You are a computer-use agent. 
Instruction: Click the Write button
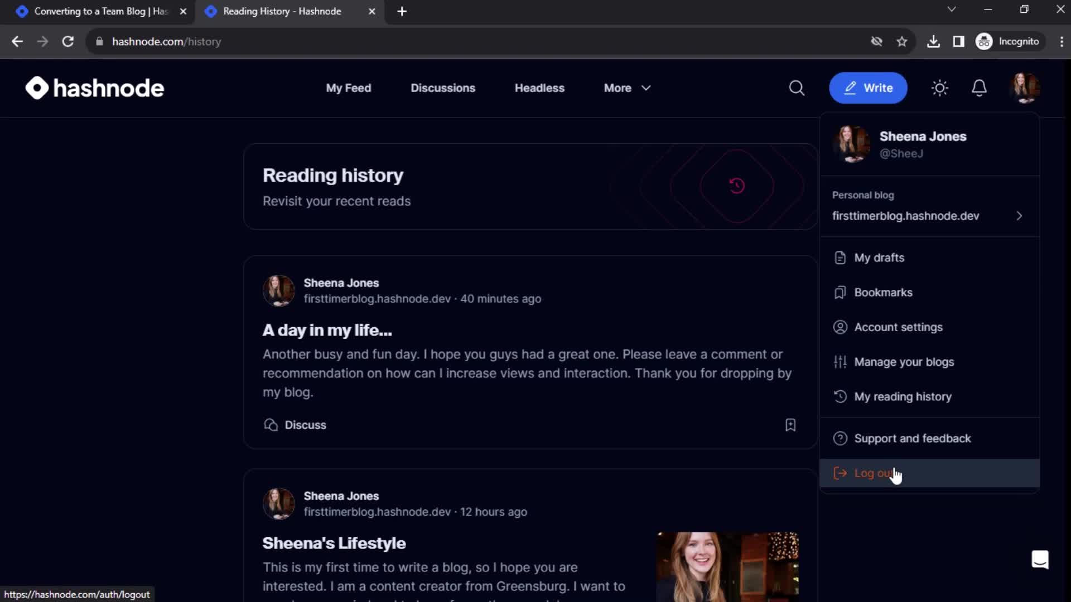coord(868,88)
